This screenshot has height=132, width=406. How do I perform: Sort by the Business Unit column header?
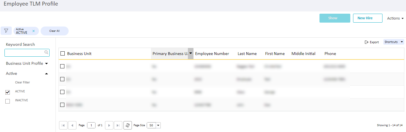coord(79,54)
